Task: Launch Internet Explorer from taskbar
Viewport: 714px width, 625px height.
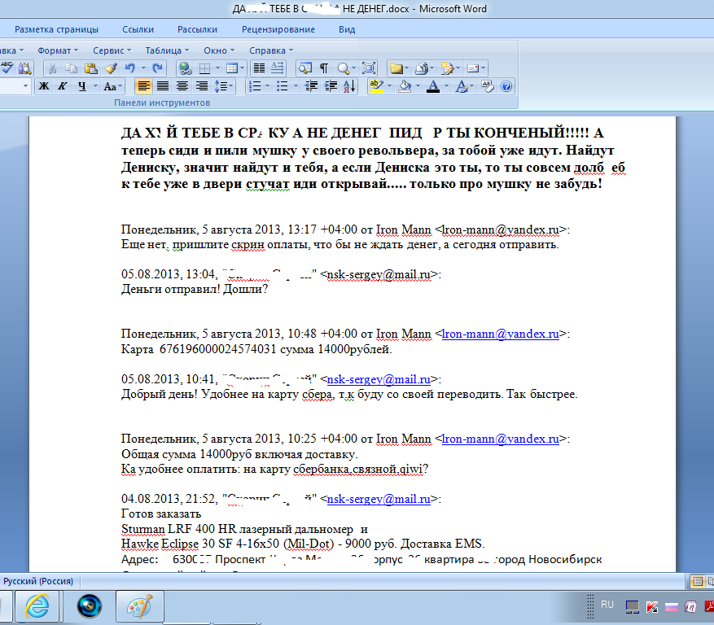Action: click(x=37, y=605)
